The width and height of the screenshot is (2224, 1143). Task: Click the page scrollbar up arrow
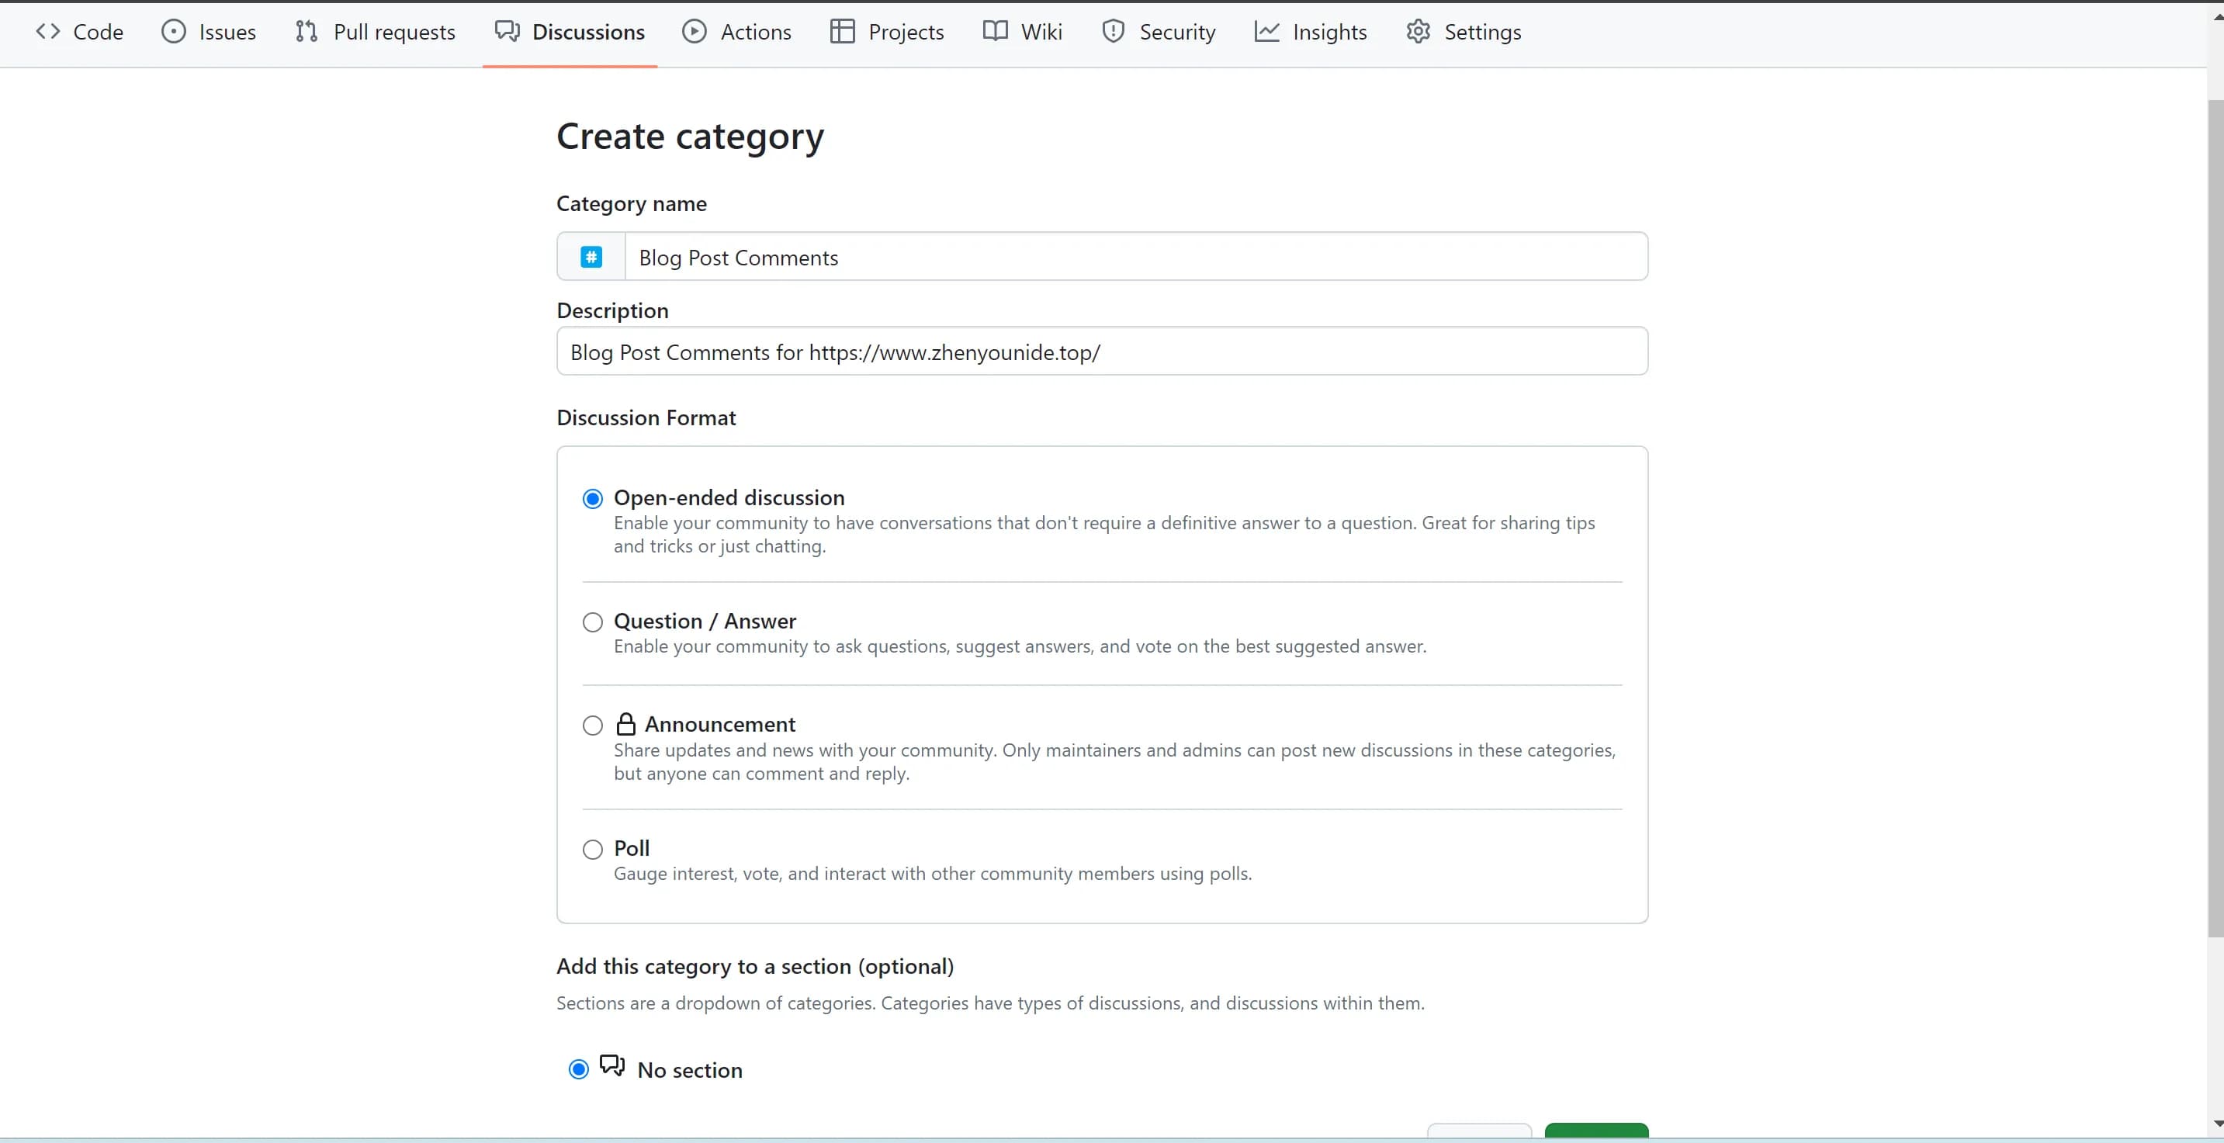[2216, 16]
